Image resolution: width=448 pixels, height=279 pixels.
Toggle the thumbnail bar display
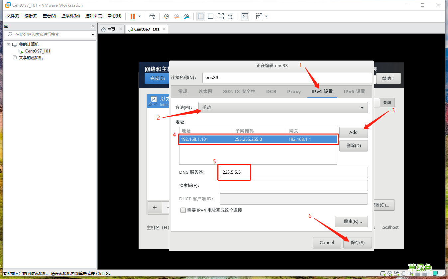pos(210,16)
